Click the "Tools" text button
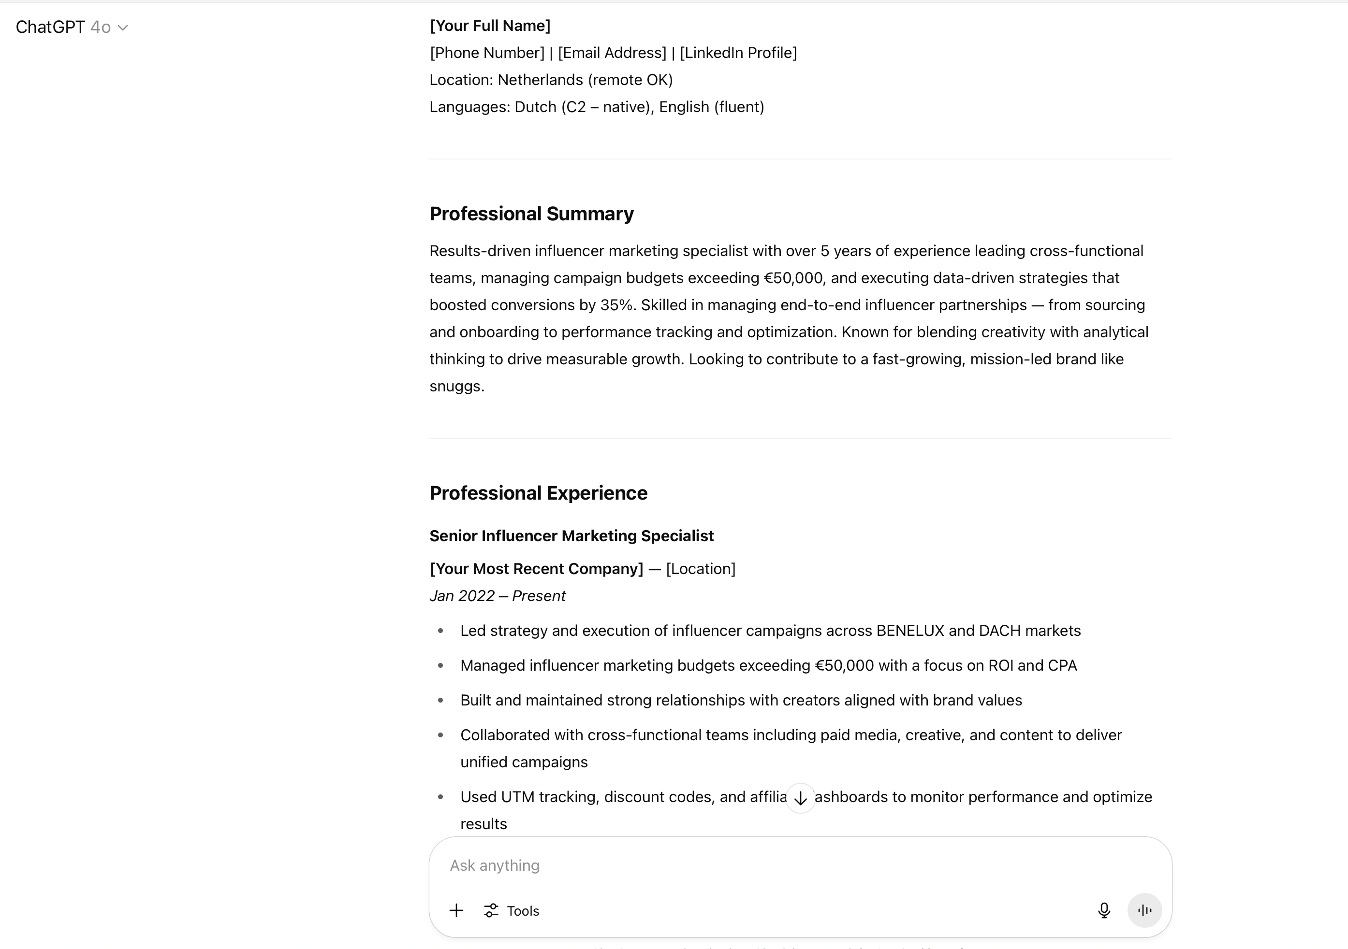 click(523, 910)
